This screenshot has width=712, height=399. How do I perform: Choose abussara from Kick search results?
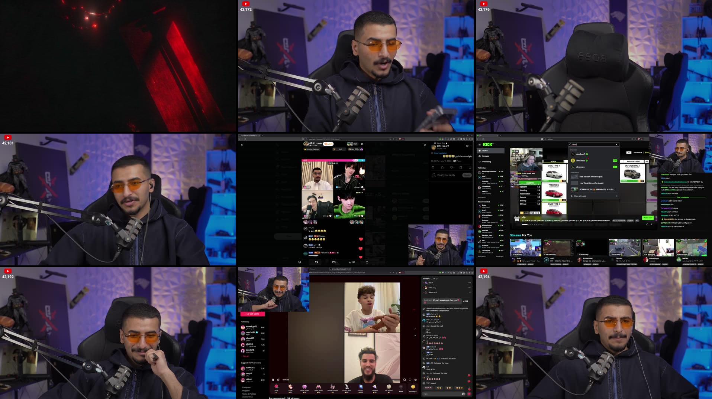tap(593, 167)
